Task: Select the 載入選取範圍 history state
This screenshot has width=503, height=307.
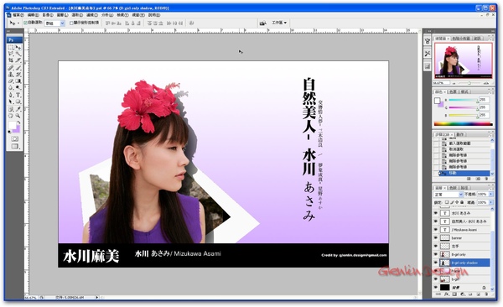Action: click(464, 143)
